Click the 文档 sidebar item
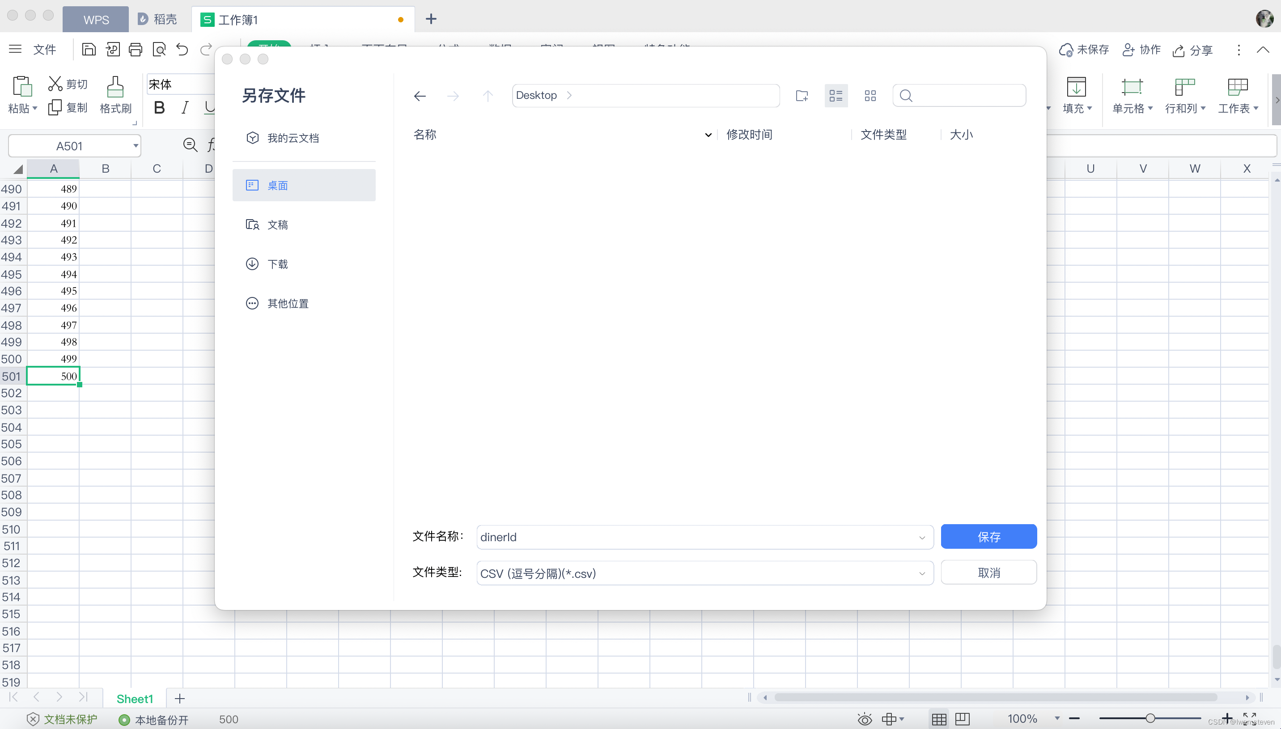 click(x=277, y=224)
